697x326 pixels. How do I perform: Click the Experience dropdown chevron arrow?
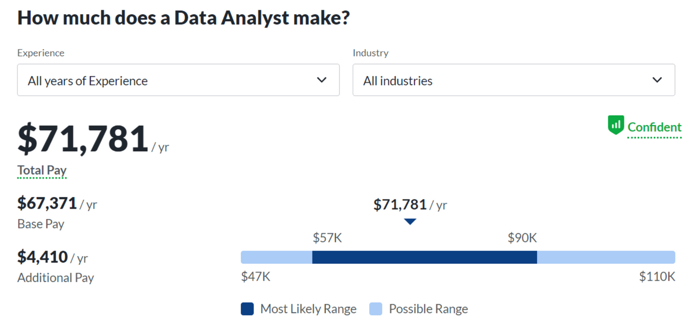coord(322,80)
